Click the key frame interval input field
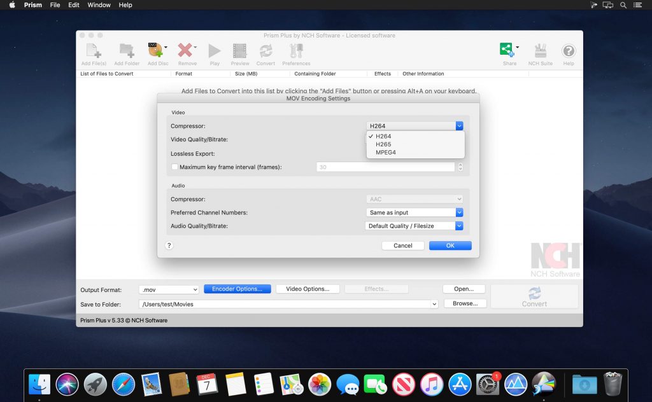The image size is (652, 402). point(385,167)
